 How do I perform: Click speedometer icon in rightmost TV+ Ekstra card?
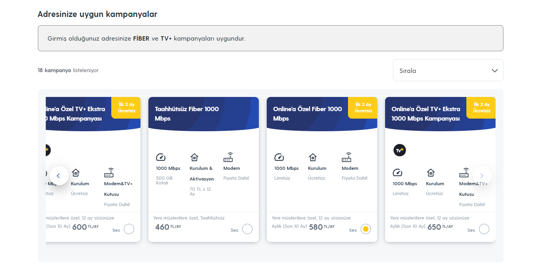click(x=397, y=173)
